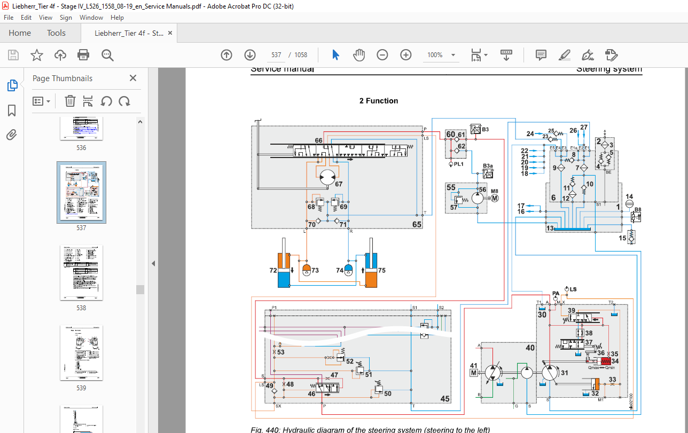This screenshot has width=688, height=433.
Task: Open the stamp tool in toolbar
Action: (611, 55)
